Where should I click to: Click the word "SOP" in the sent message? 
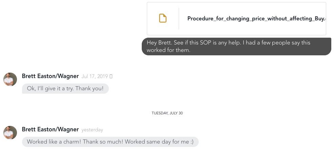coord(205,43)
